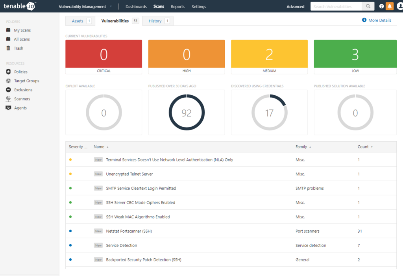Open the Settings menu
Screen dimensions: 403x276
[199, 6]
